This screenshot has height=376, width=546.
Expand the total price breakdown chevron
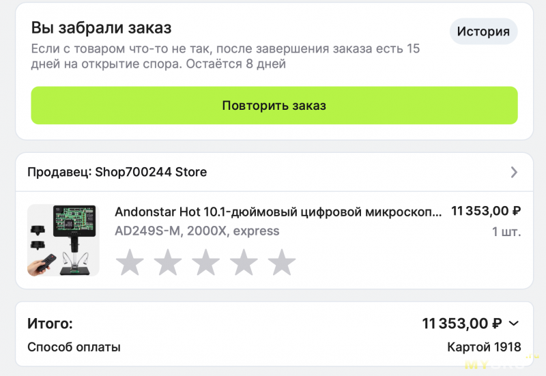click(x=514, y=323)
